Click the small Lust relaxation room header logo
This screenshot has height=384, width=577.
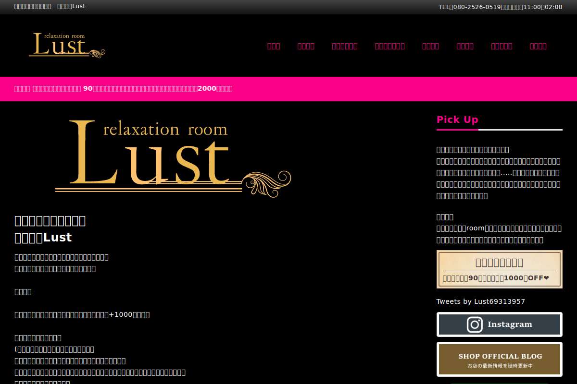pyautogui.click(x=67, y=45)
